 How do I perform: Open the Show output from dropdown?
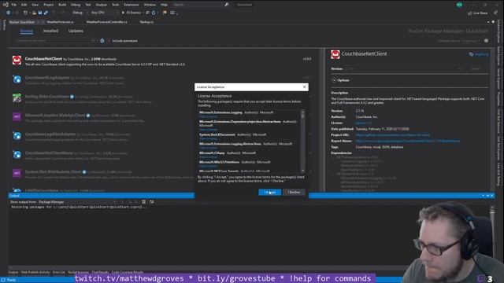(x=77, y=202)
